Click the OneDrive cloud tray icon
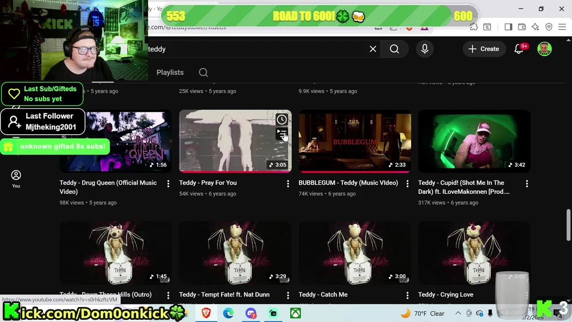Screen dimensions: 572x322 479,314
